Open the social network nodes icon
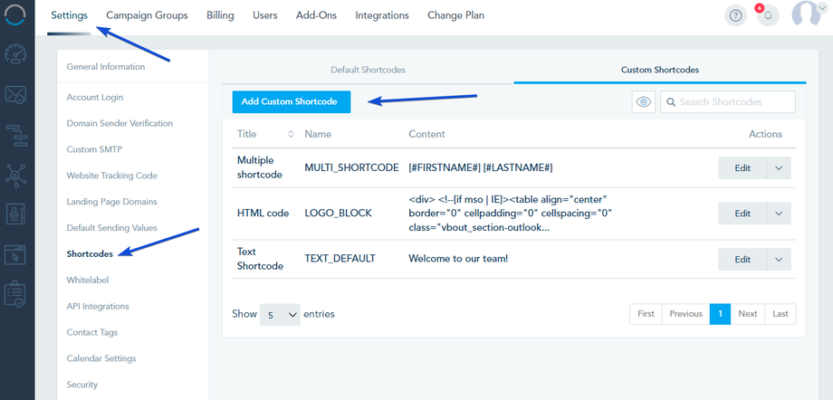 pyautogui.click(x=17, y=174)
